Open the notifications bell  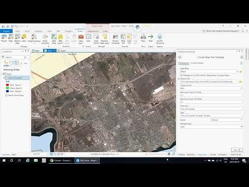click(243, 31)
